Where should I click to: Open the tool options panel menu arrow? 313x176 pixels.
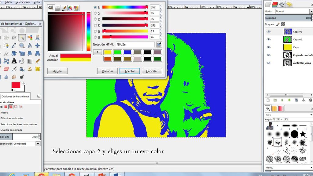tap(39, 96)
